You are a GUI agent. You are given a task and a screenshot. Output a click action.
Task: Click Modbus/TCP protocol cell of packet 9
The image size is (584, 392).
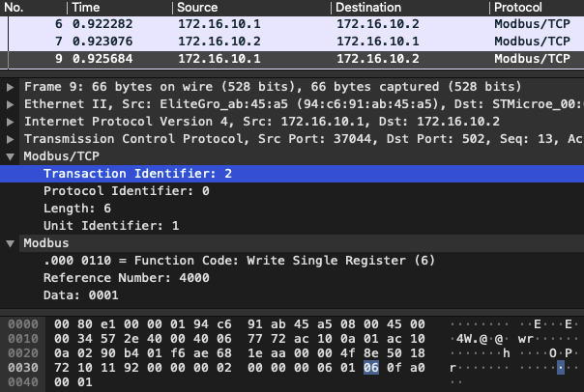tap(532, 59)
